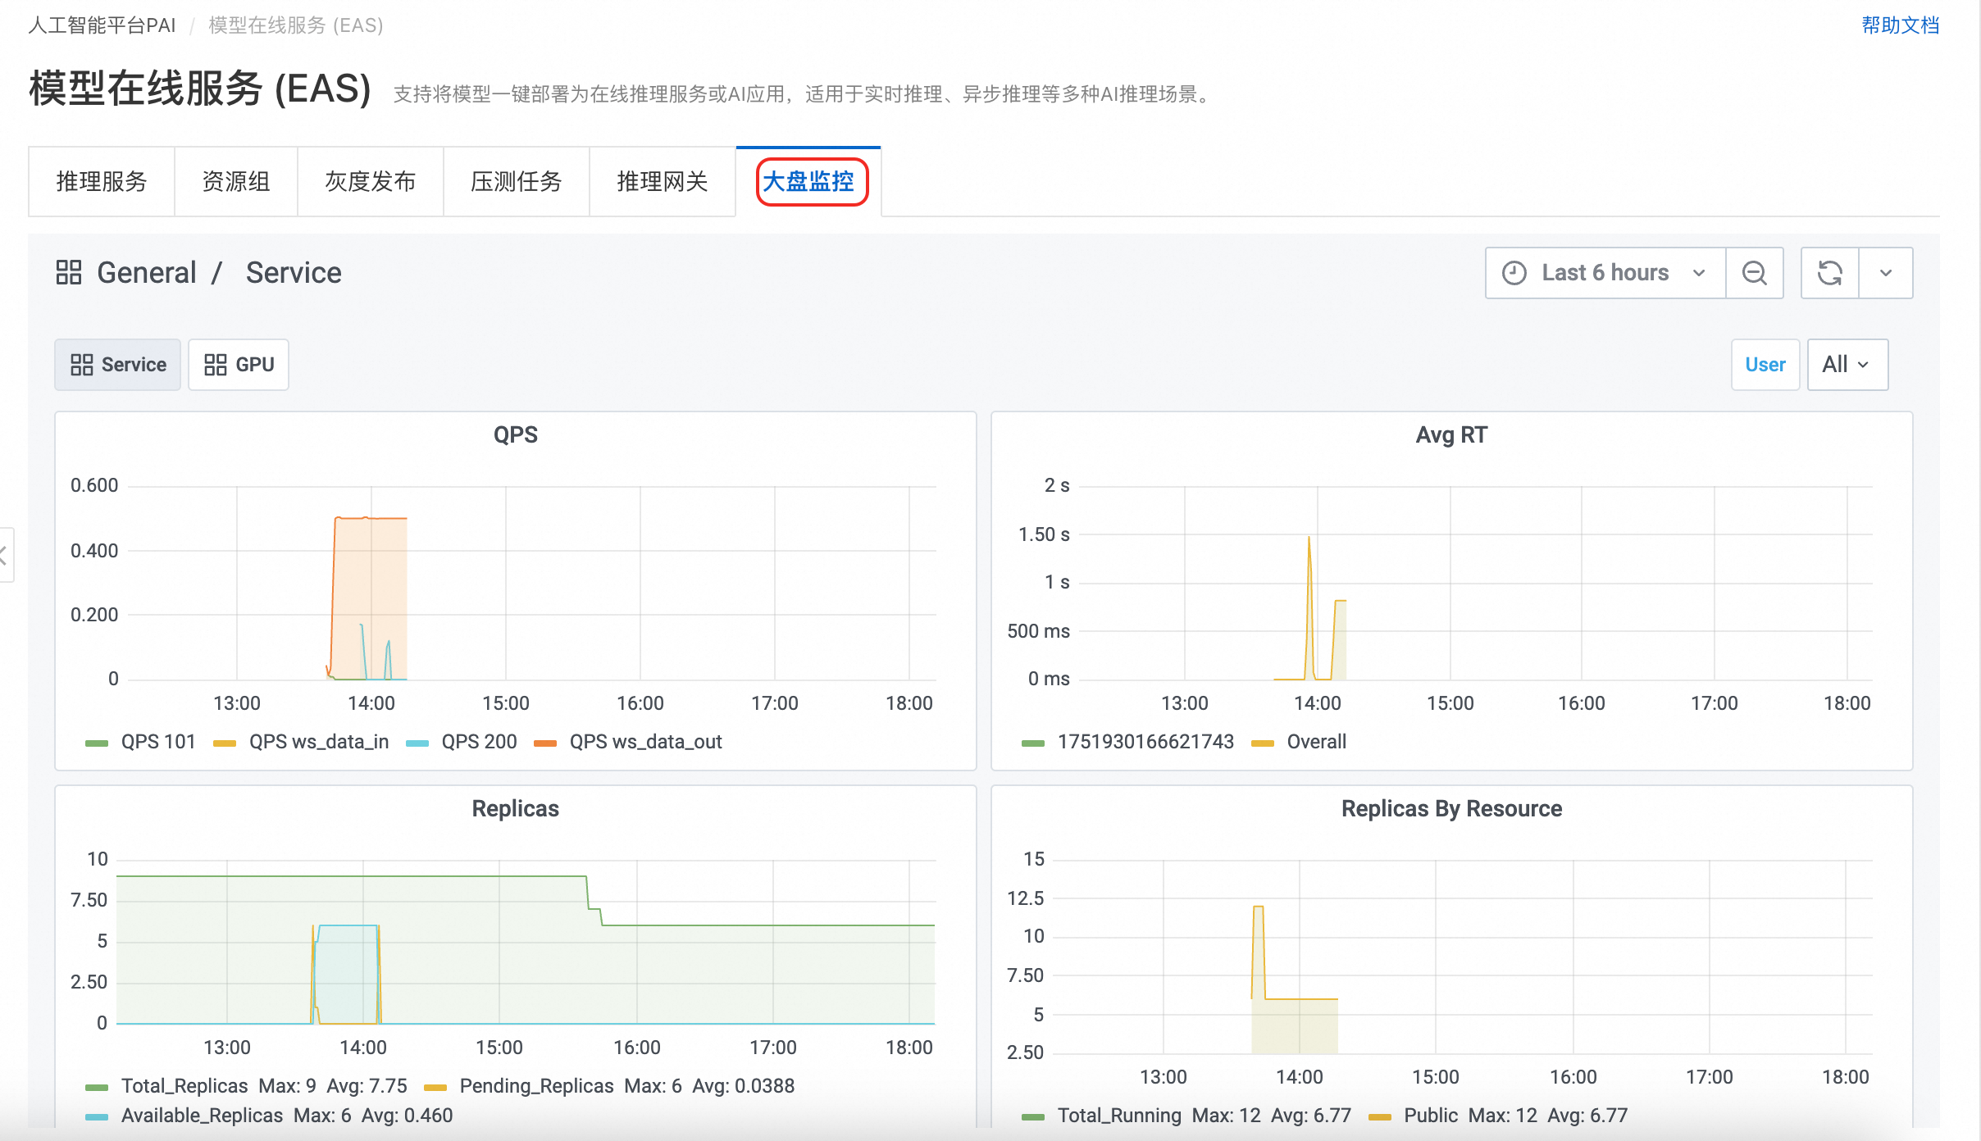Viewport: 1981px width, 1141px height.
Task: Toggle the Pending_Replicas legend series
Action: point(536,1086)
